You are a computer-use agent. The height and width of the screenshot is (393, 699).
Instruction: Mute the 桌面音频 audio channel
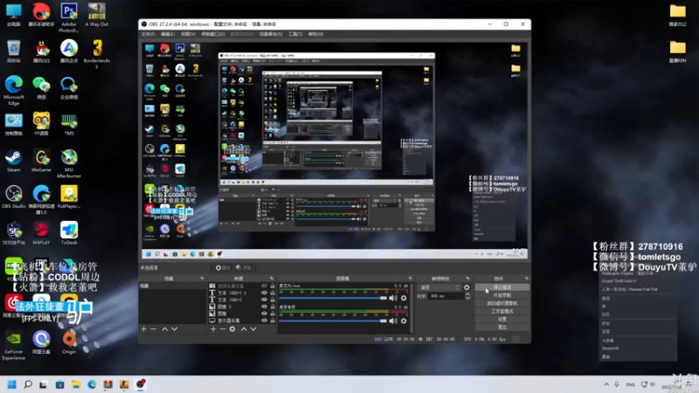coord(393,321)
